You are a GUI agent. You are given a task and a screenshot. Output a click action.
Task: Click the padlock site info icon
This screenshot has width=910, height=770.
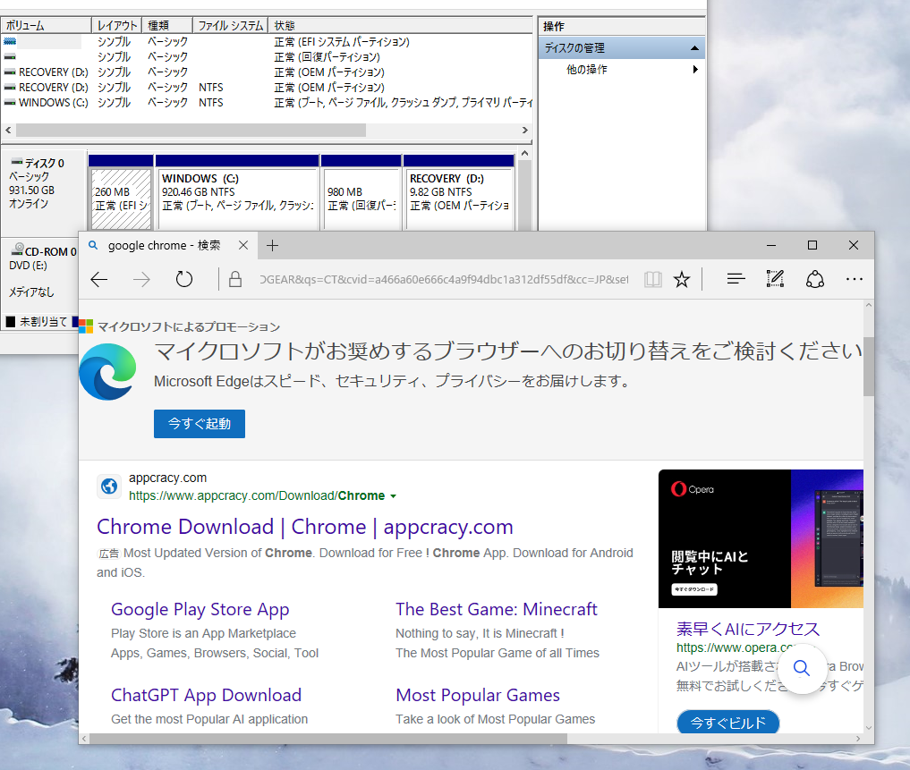point(235,280)
